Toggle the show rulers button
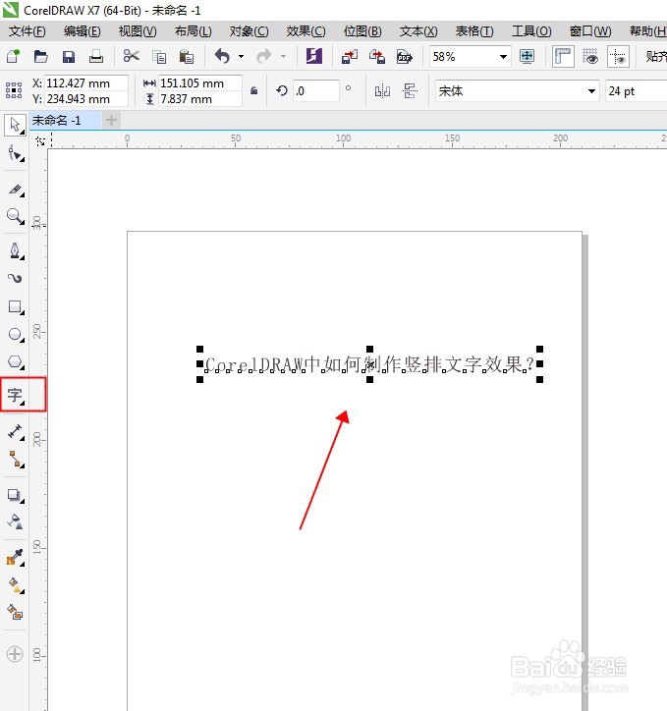The height and width of the screenshot is (711, 667). [x=563, y=57]
